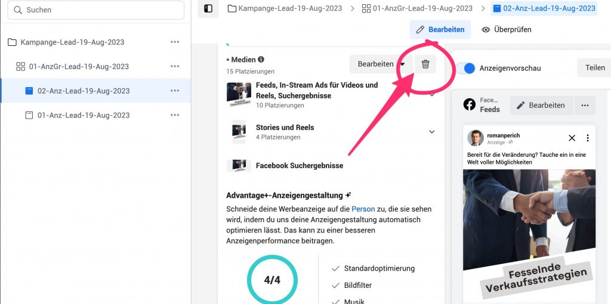Open 02-Anz-Lead-19-Aug-2023 breadcrumb
This screenshot has height=304, width=611.
tap(544, 8)
